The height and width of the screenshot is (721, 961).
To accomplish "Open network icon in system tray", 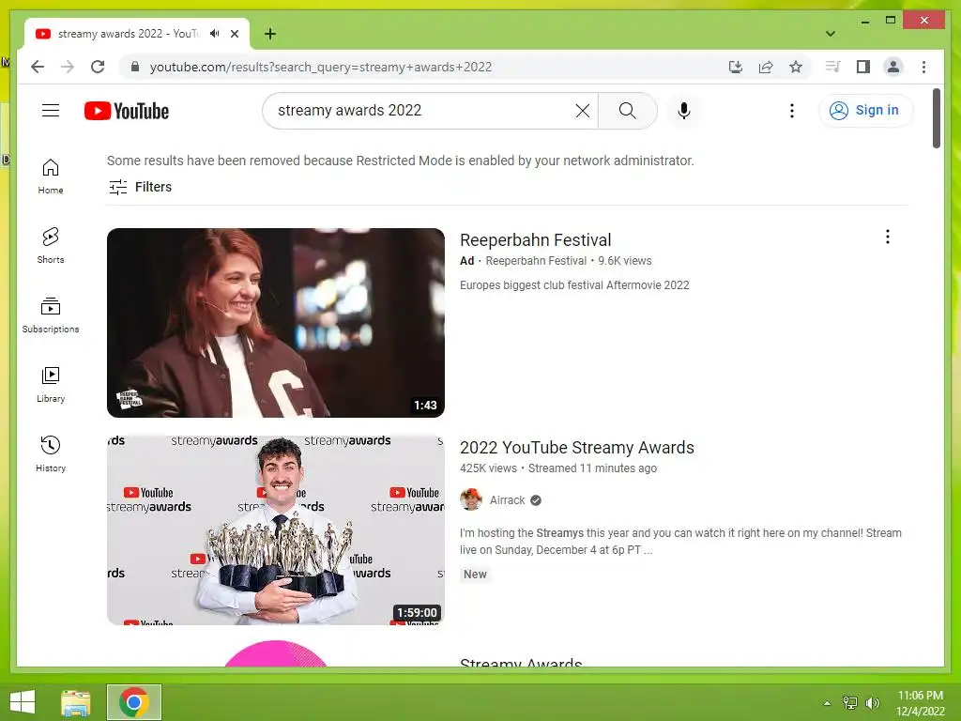I will pyautogui.click(x=850, y=703).
